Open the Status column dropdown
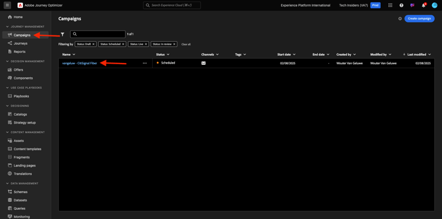 pos(168,54)
